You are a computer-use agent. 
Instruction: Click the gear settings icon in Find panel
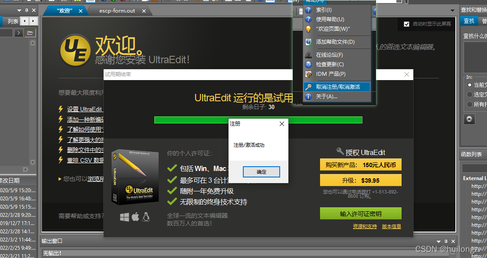tap(469, 119)
